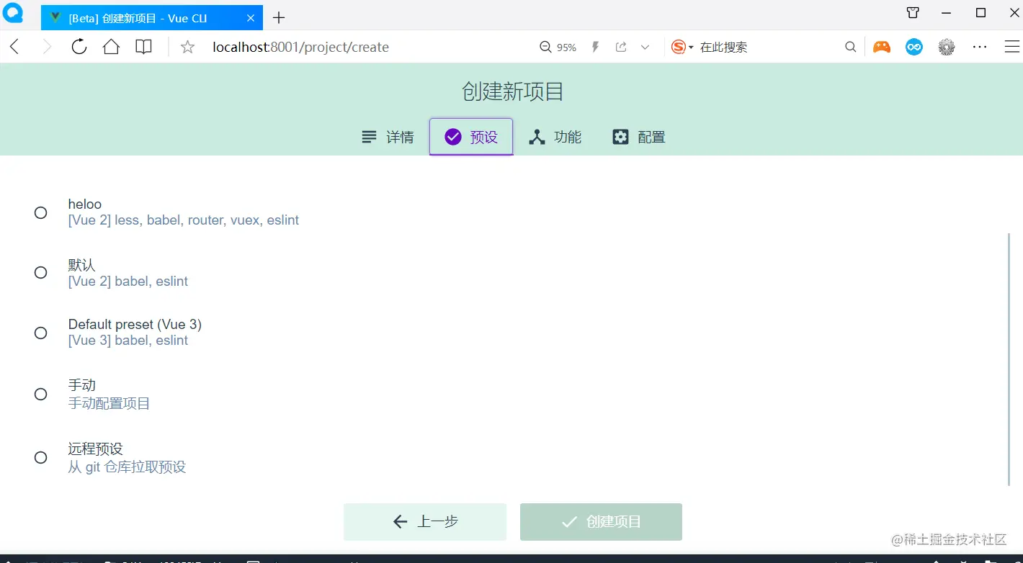Select the 手动 manual configuration radio
This screenshot has width=1023, height=563.
41,394
